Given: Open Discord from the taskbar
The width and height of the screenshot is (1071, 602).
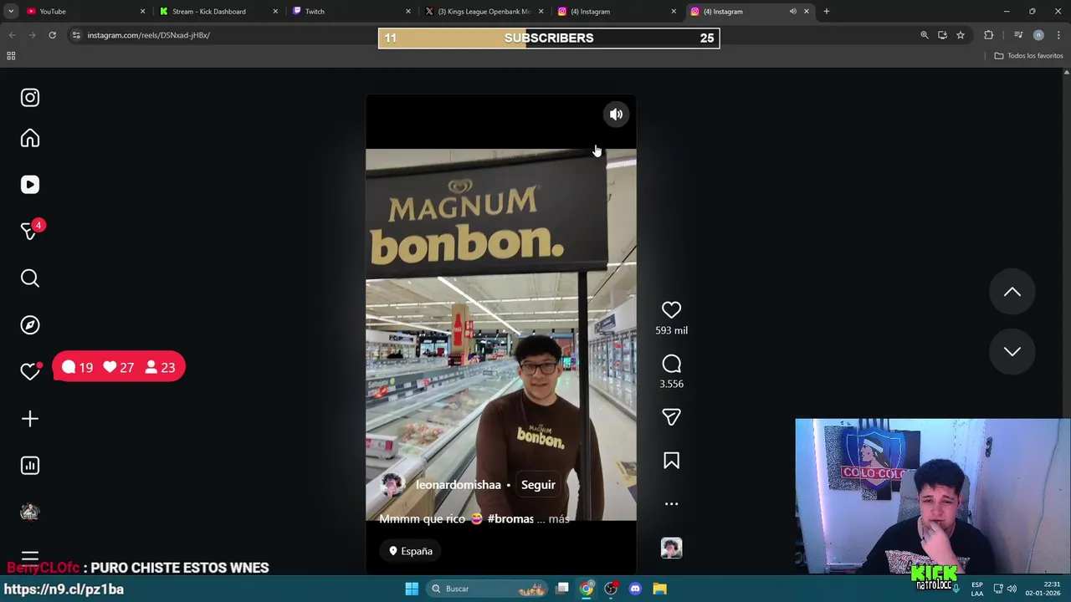Looking at the screenshot, I should click(x=635, y=589).
